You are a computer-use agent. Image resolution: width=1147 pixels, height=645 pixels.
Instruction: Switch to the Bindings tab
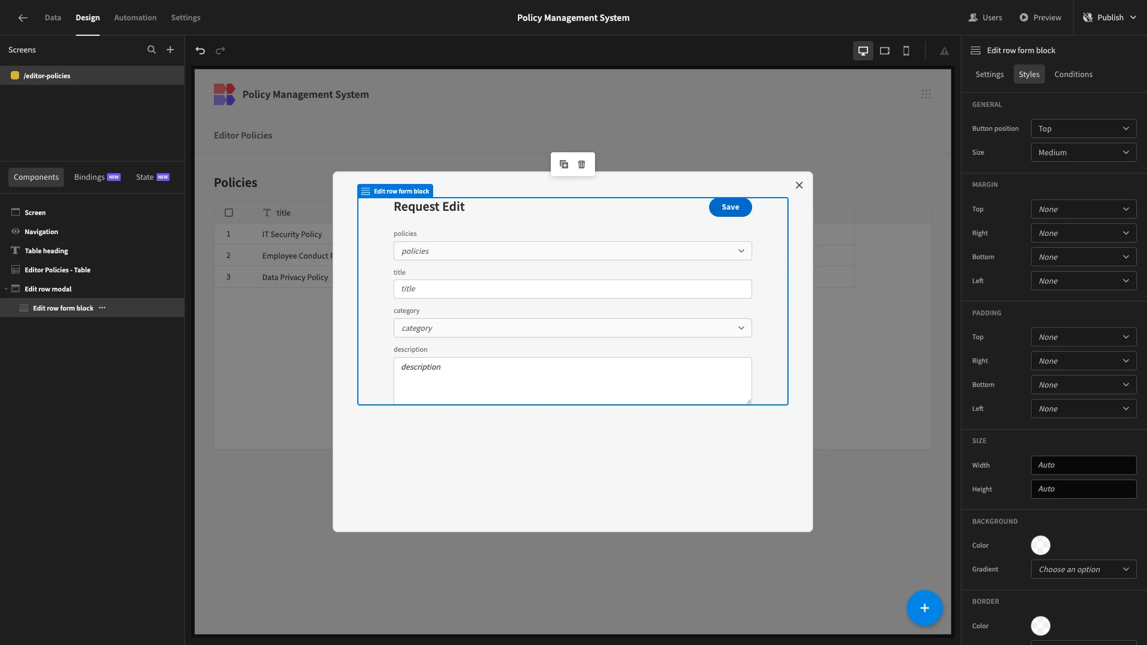tap(97, 177)
